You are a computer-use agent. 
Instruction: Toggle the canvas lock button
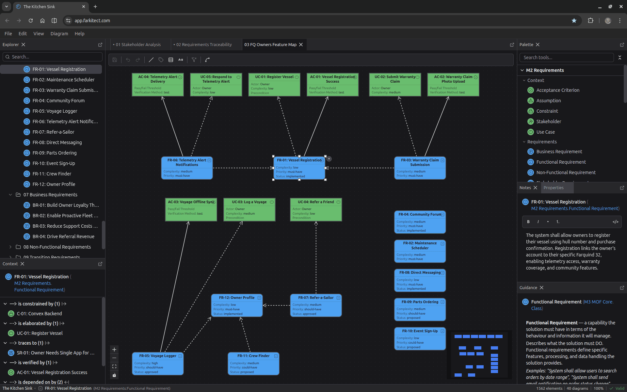[x=114, y=375]
